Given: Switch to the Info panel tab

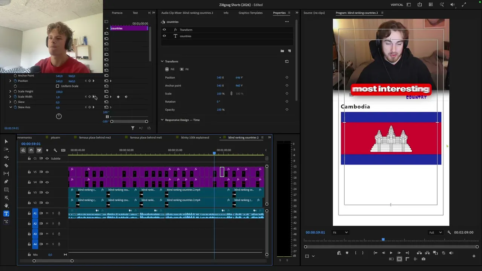Looking at the screenshot, I should tap(226, 13).
